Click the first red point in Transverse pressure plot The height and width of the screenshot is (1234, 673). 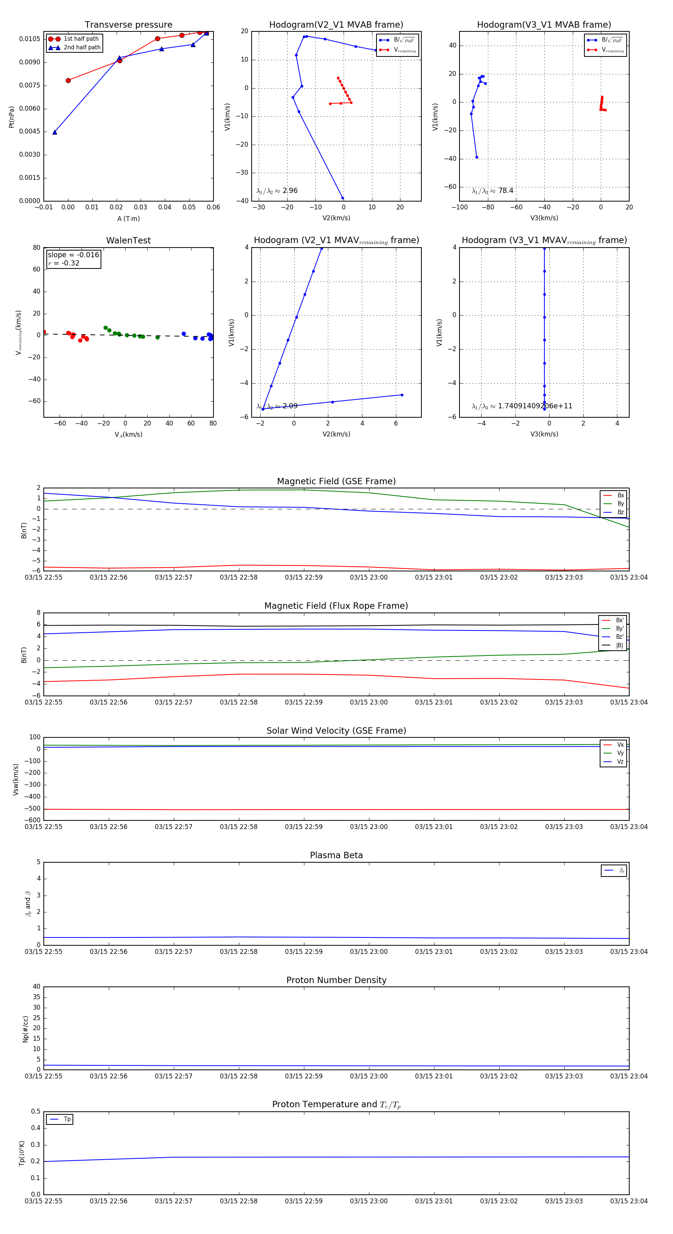coord(68,80)
